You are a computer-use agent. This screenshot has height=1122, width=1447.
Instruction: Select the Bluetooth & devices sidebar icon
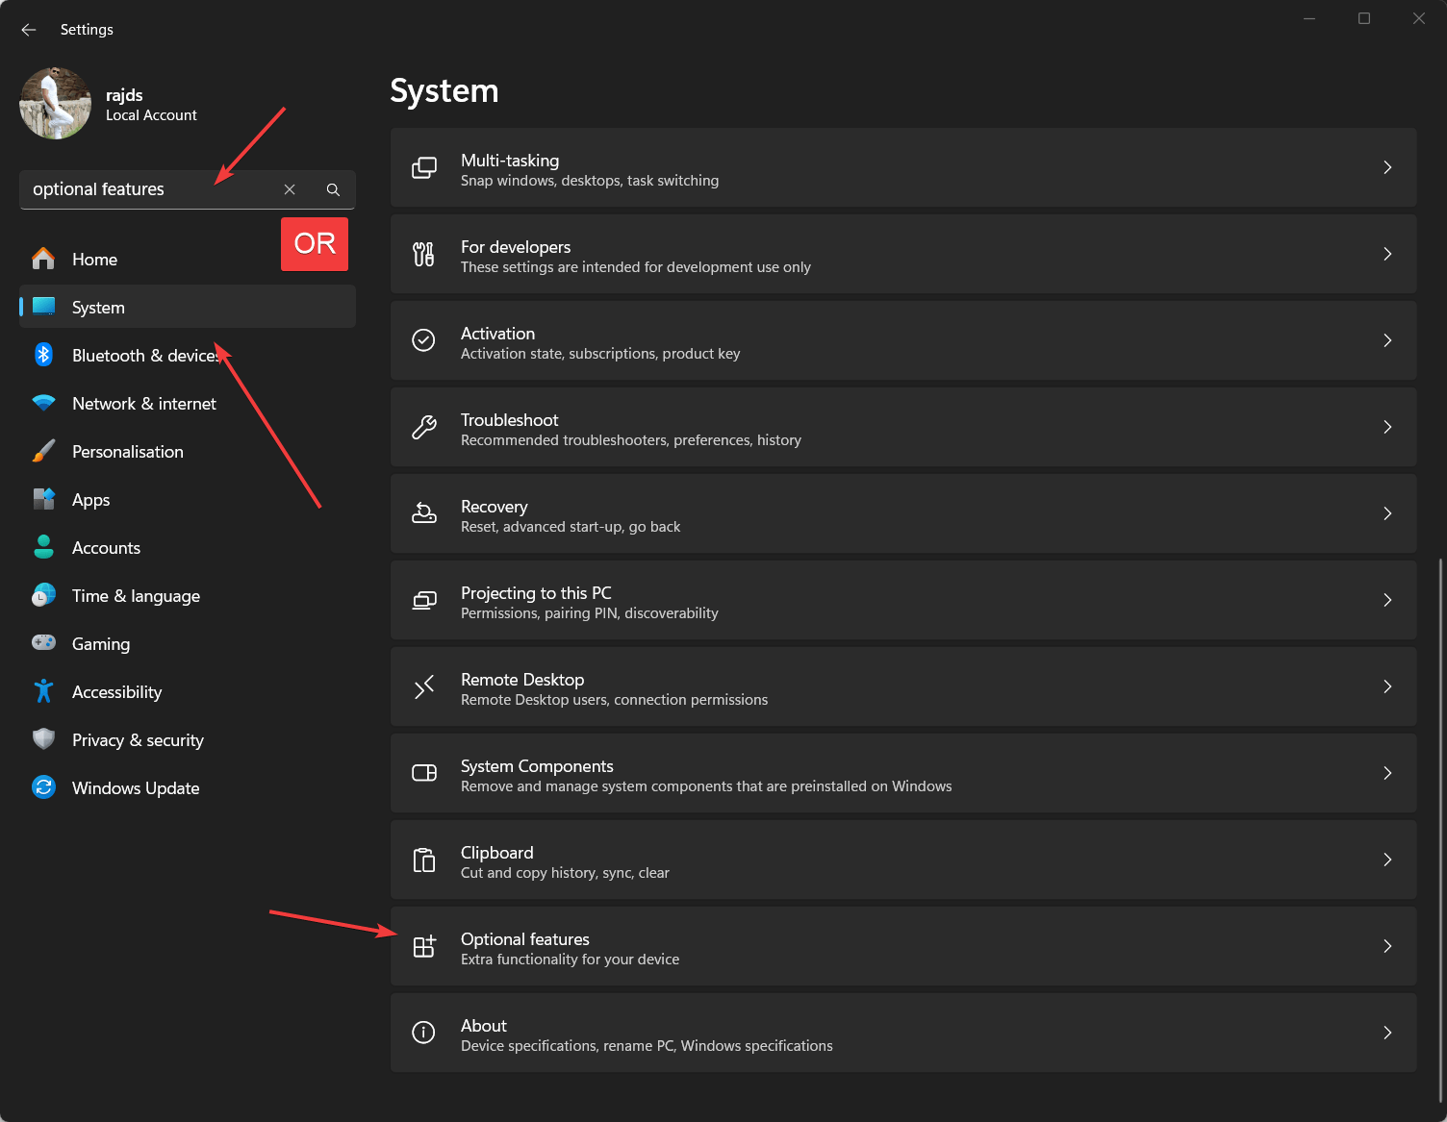pyautogui.click(x=43, y=355)
